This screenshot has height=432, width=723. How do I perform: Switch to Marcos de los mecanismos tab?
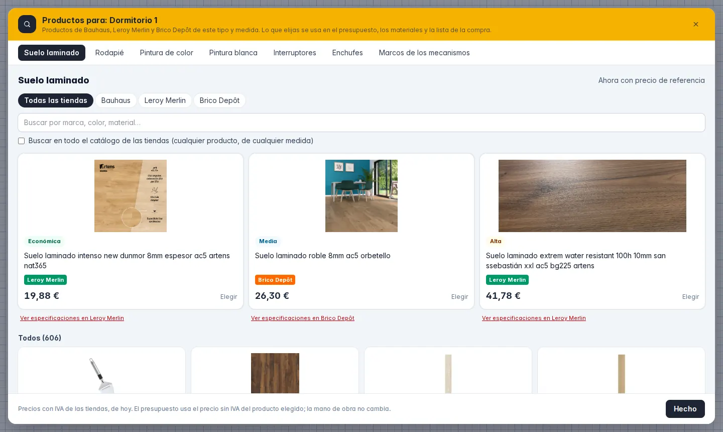[424, 53]
